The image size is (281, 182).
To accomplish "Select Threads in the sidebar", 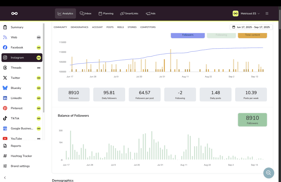I will [x=16, y=68].
